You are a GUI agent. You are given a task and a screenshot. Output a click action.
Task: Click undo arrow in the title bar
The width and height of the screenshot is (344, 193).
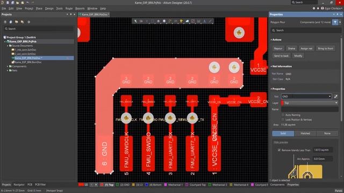click(x=27, y=3)
